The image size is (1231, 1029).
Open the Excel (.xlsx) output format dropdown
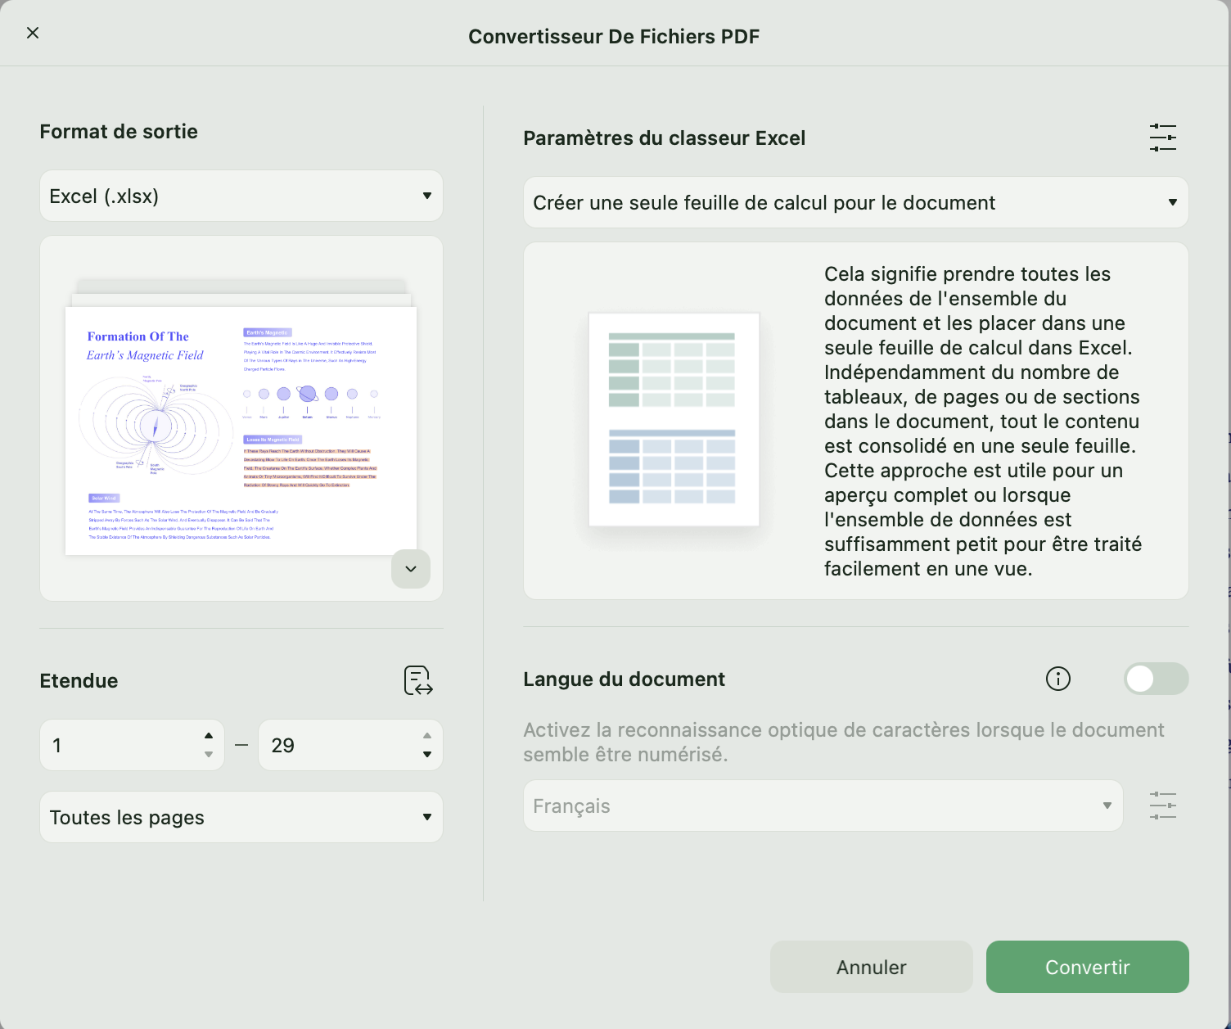[241, 196]
